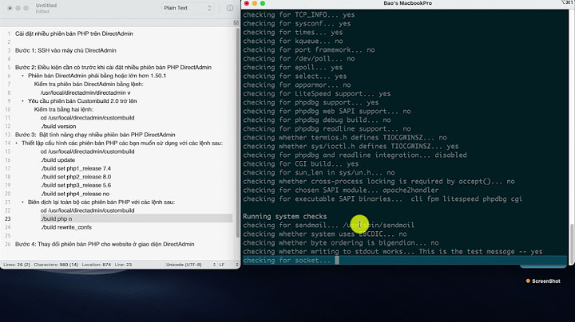Click the Terminal line 'checking for LiteSpeed support... yes'

pos(317,93)
